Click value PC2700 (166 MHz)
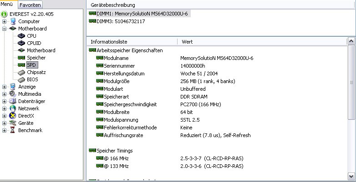The height and width of the screenshot is (182, 356). pyautogui.click(x=201, y=104)
